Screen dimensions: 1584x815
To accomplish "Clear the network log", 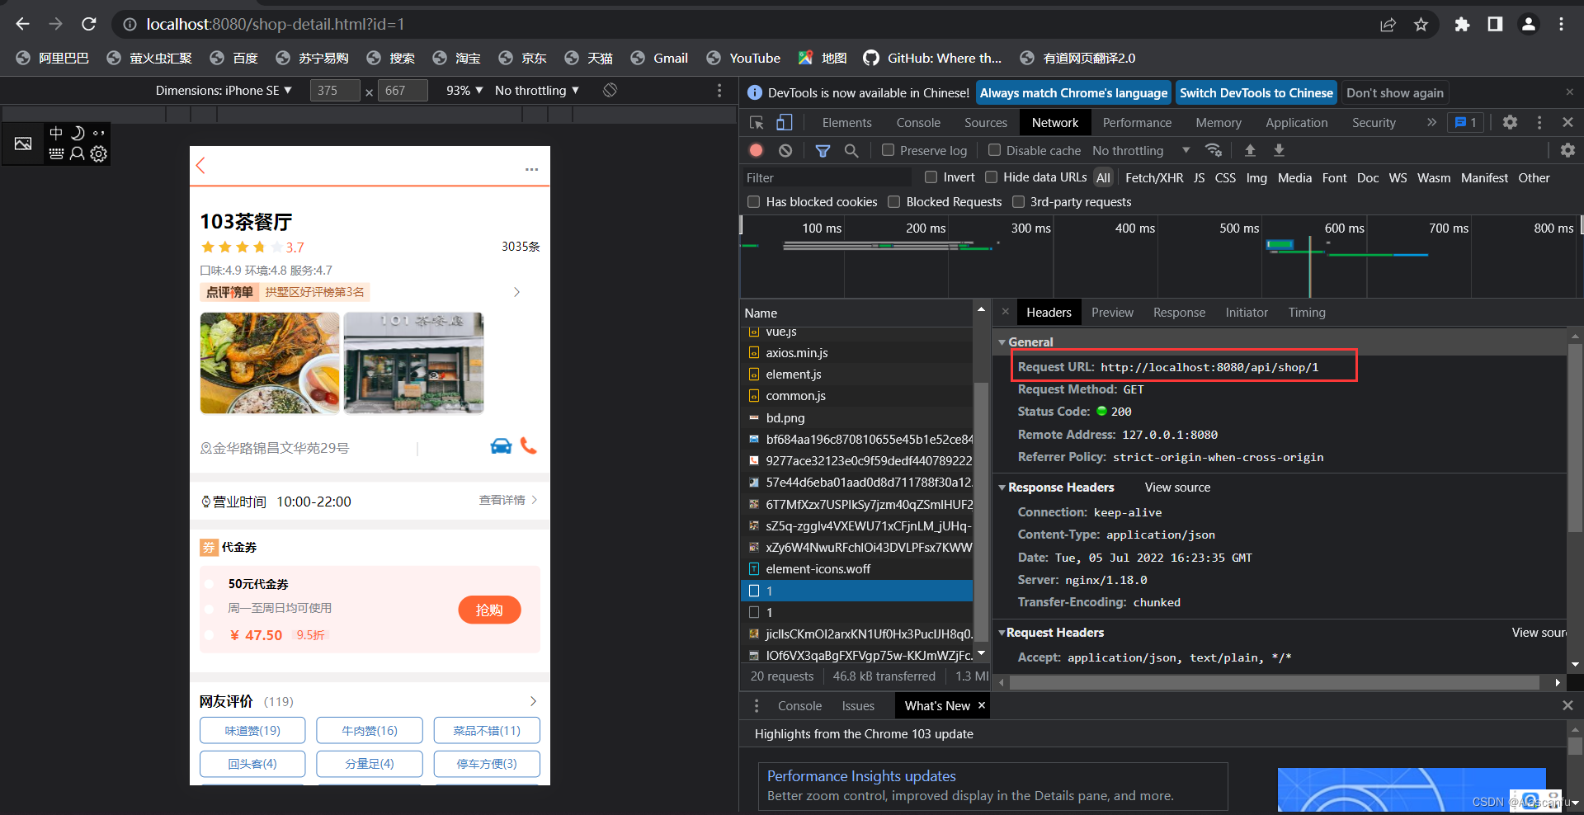I will click(785, 150).
